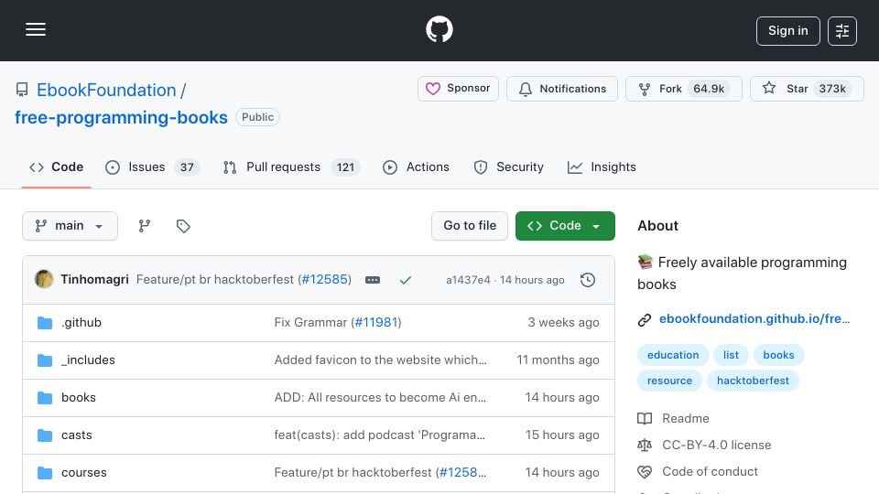Open the _includes folder
The height and width of the screenshot is (494, 879).
coord(88,360)
